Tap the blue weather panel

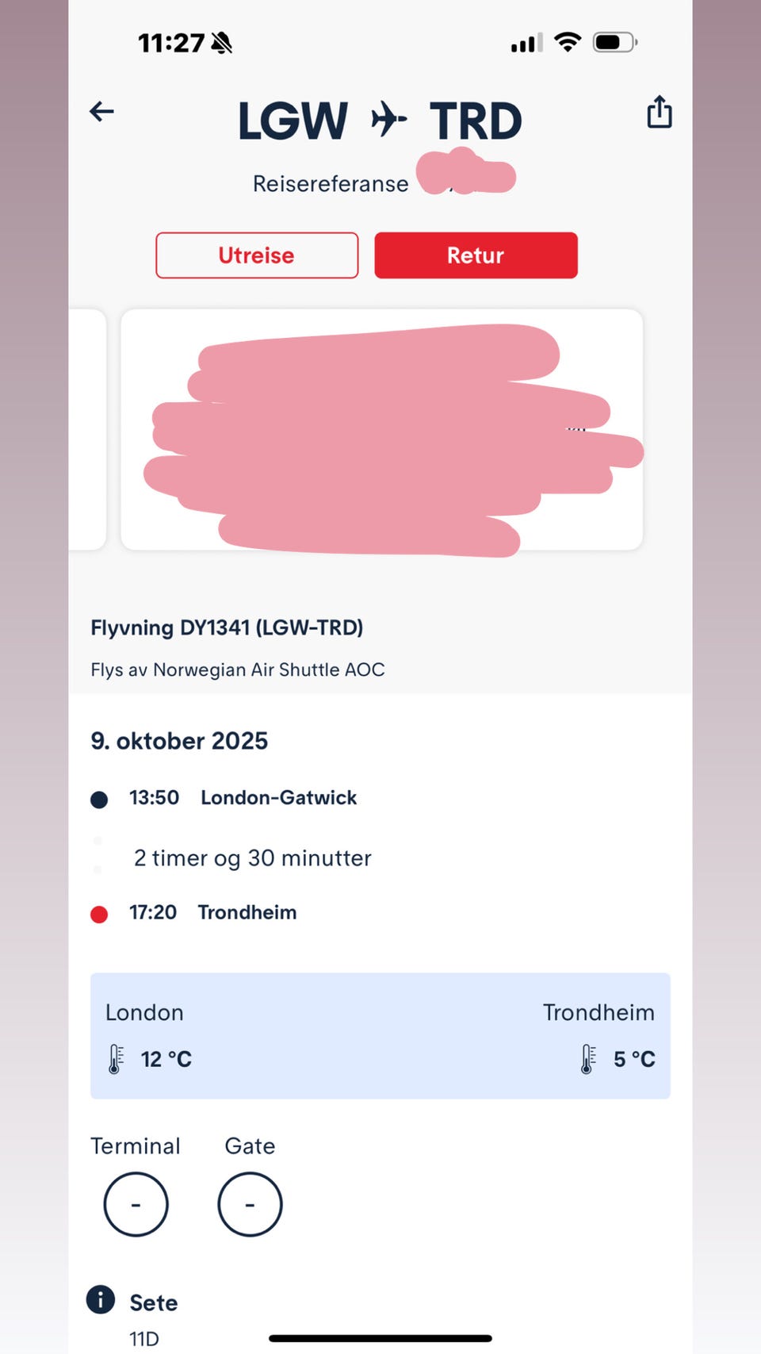coord(380,1035)
